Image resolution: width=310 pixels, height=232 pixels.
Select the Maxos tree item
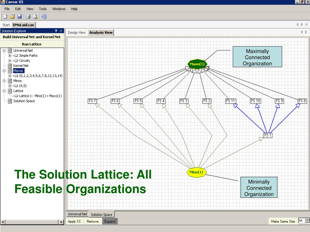point(18,71)
